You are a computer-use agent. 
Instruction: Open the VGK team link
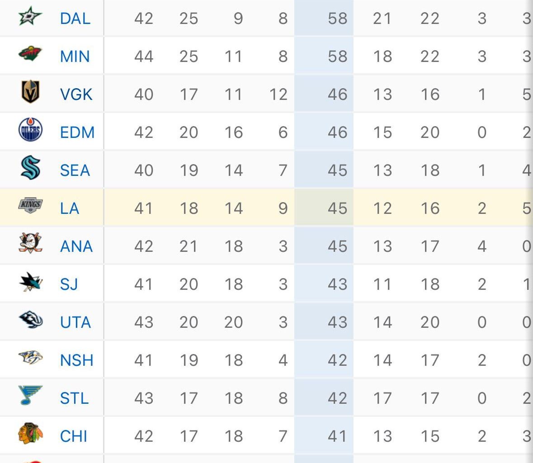[76, 94]
